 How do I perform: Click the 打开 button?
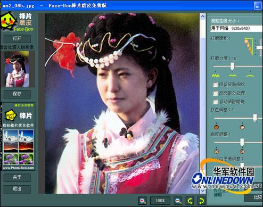(17, 38)
